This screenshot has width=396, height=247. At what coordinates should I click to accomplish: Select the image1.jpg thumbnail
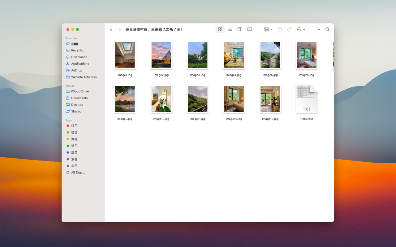coord(125,55)
